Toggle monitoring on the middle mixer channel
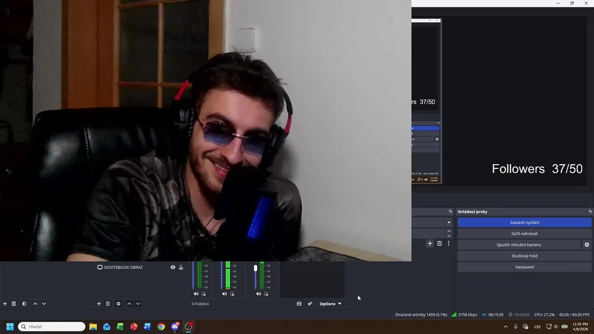 pos(232,294)
